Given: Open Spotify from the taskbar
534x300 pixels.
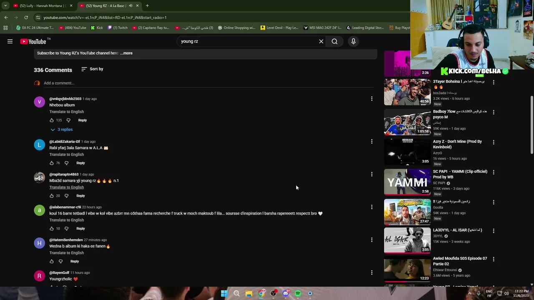Looking at the screenshot, I should pos(298,293).
